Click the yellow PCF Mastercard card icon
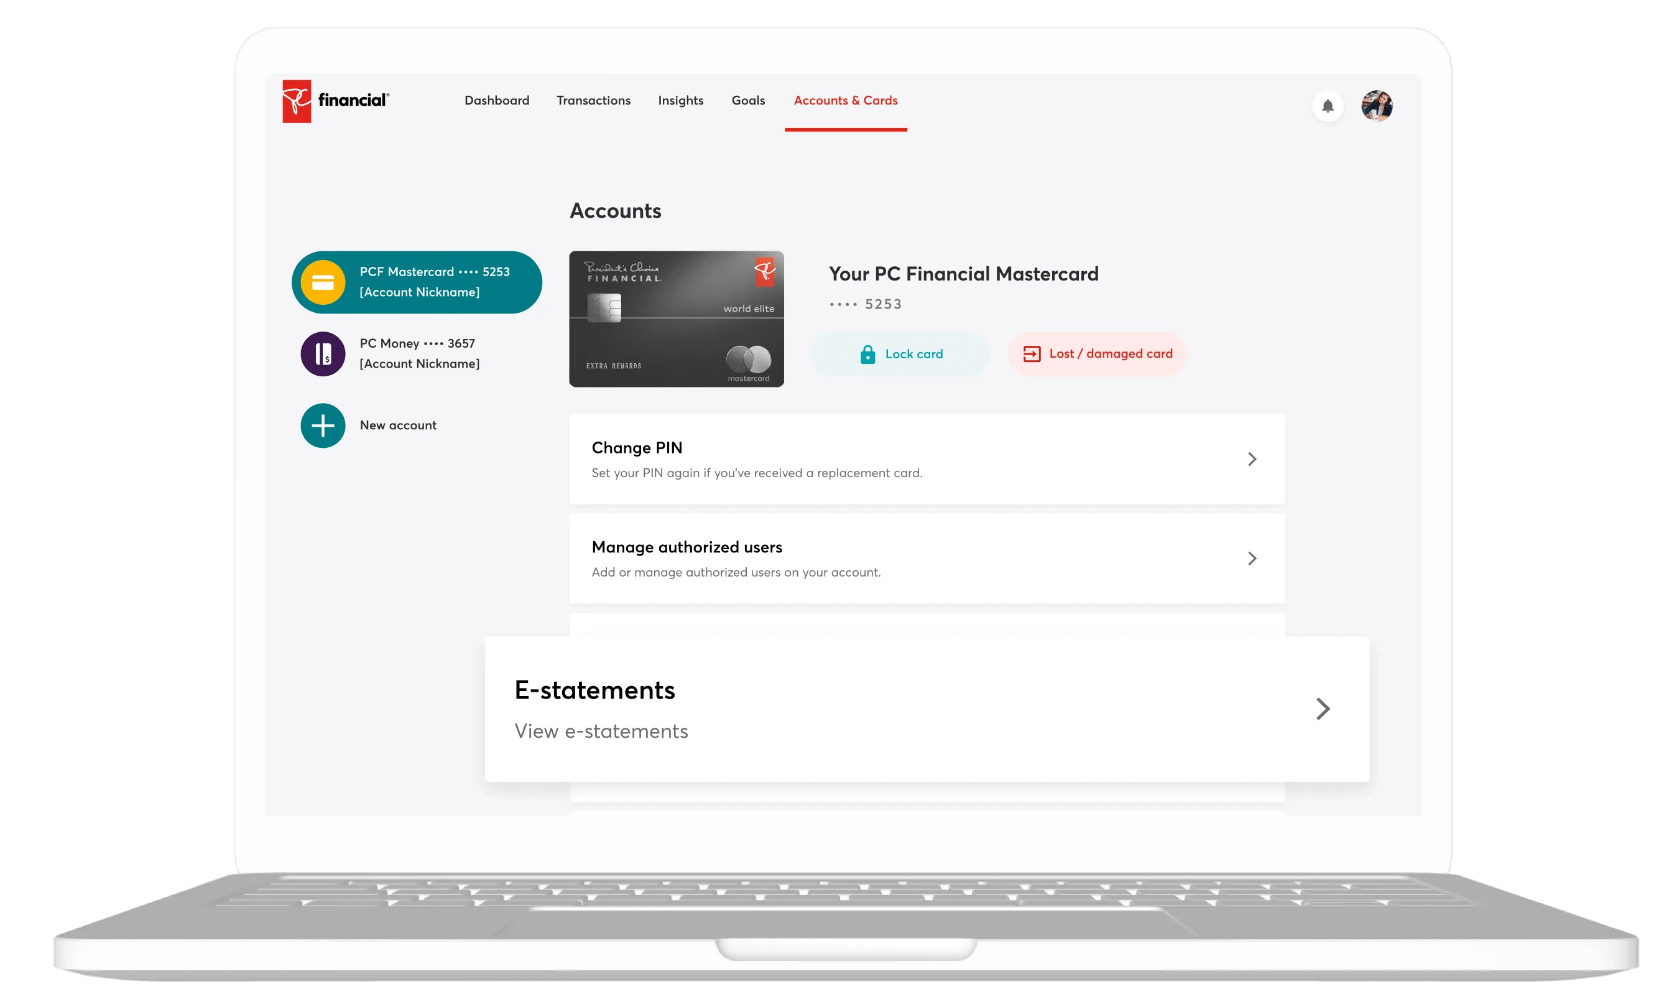The image size is (1664, 989). point(323,282)
